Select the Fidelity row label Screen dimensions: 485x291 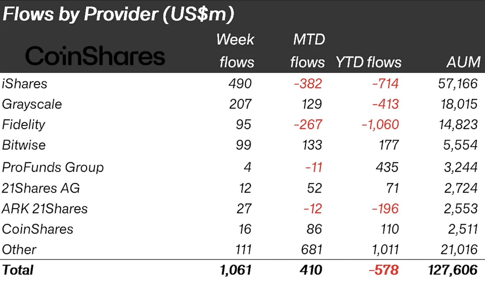coord(24,125)
